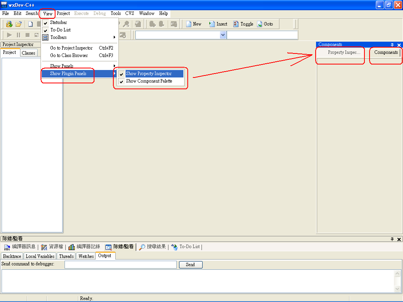Close the View menu from the menu bar
Viewport: 403px width, 302px height.
click(48, 14)
